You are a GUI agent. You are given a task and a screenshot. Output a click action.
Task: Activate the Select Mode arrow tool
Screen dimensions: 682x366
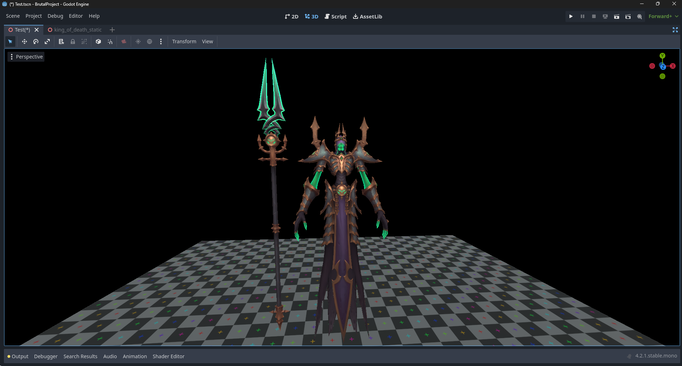coord(10,41)
